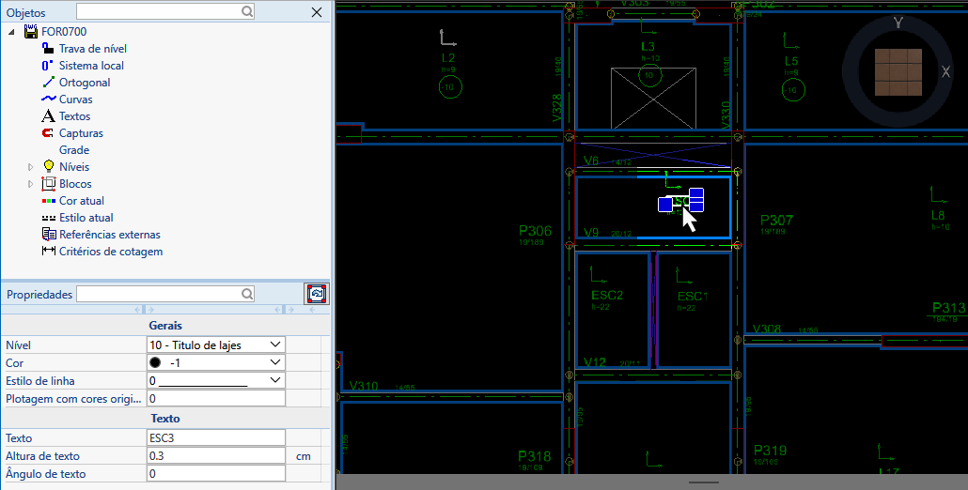The image size is (968, 490).
Task: Select Critérios de cotagem tree item
Action: tap(110, 252)
